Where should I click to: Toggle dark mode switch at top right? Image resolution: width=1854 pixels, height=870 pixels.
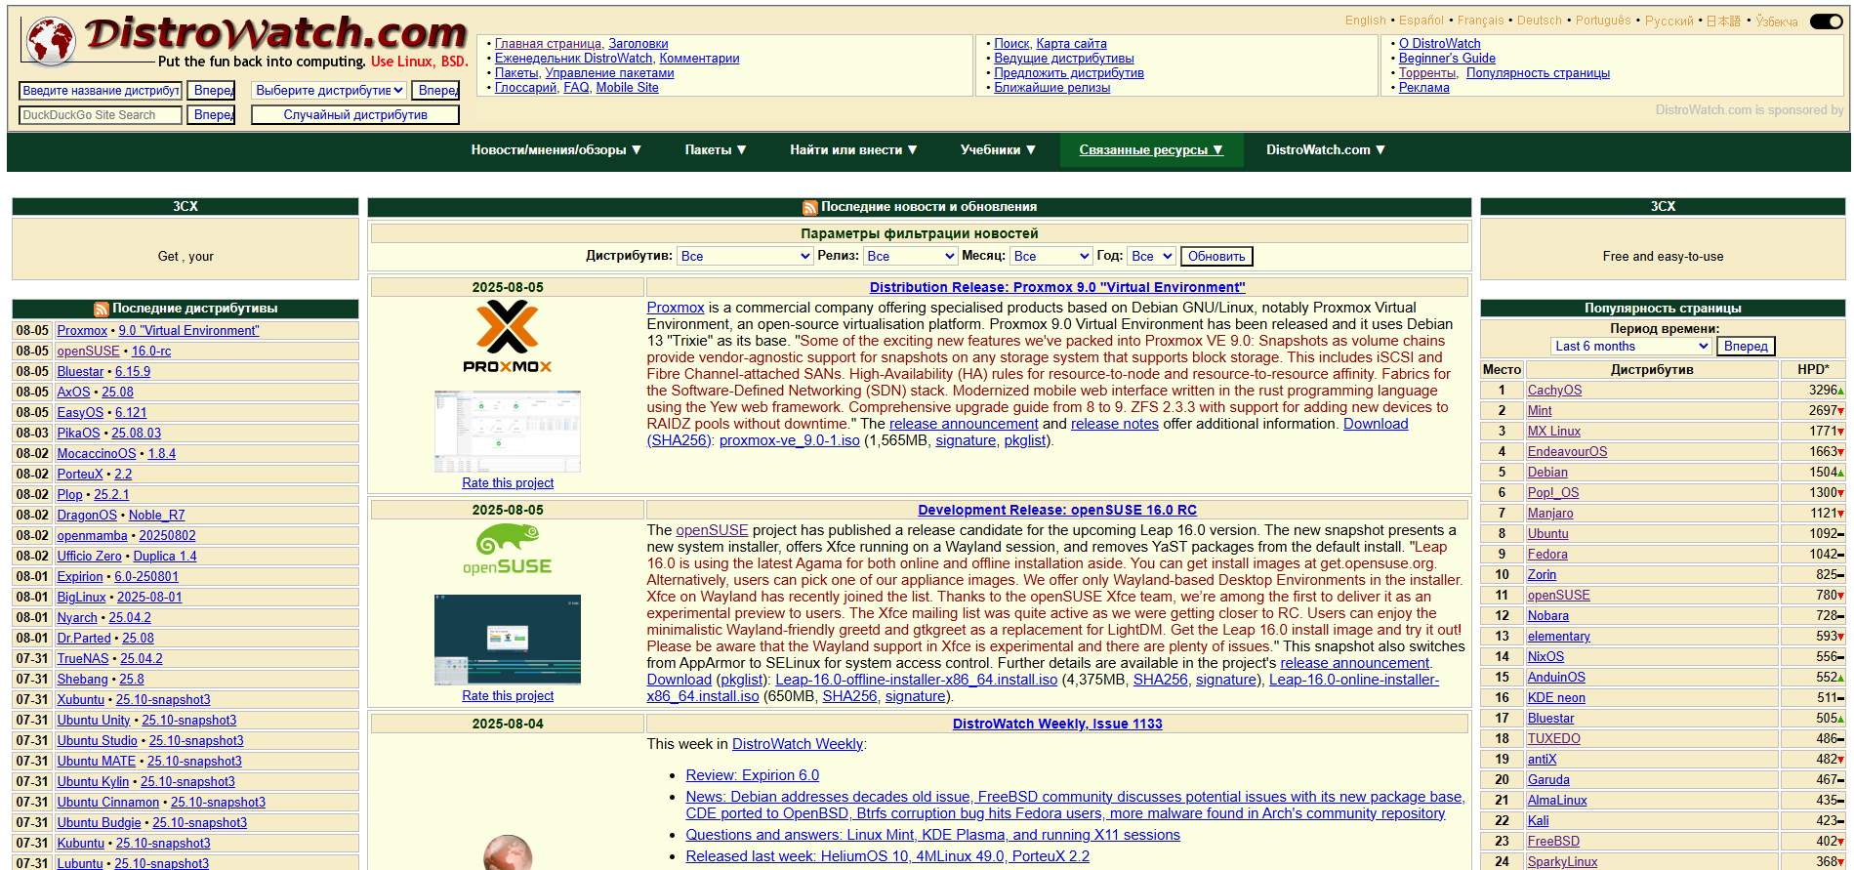click(1826, 21)
